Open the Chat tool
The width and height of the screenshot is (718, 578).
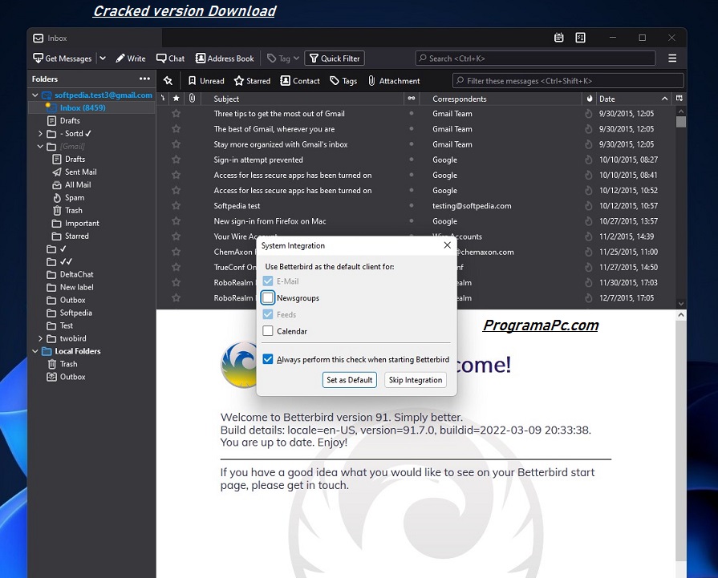(170, 59)
